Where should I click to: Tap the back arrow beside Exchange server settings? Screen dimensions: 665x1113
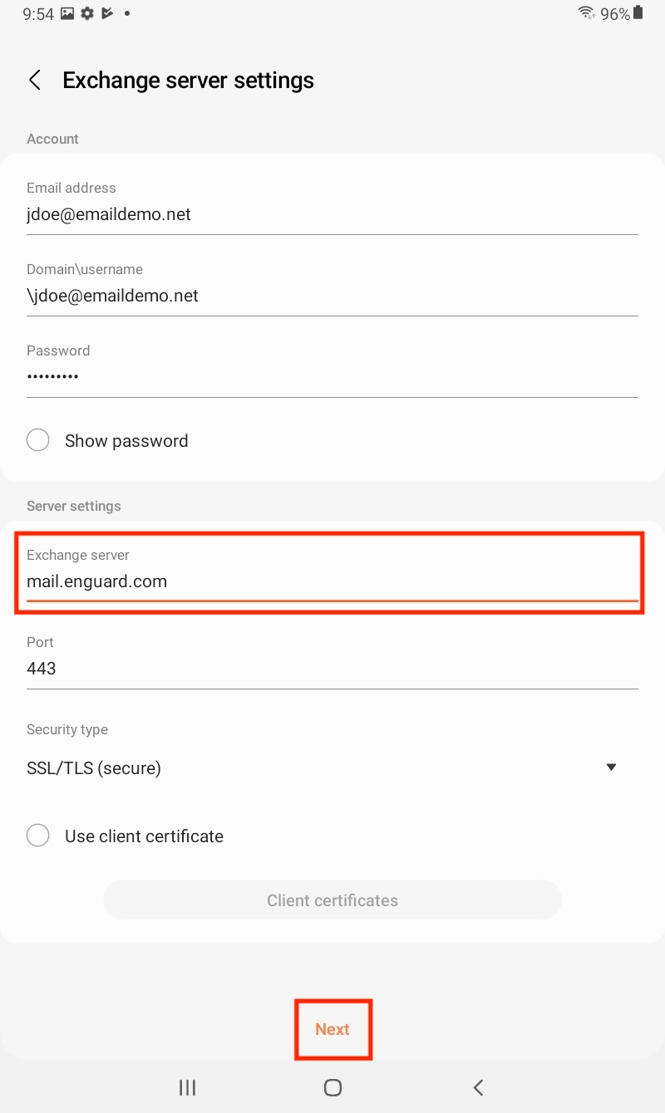click(x=35, y=81)
